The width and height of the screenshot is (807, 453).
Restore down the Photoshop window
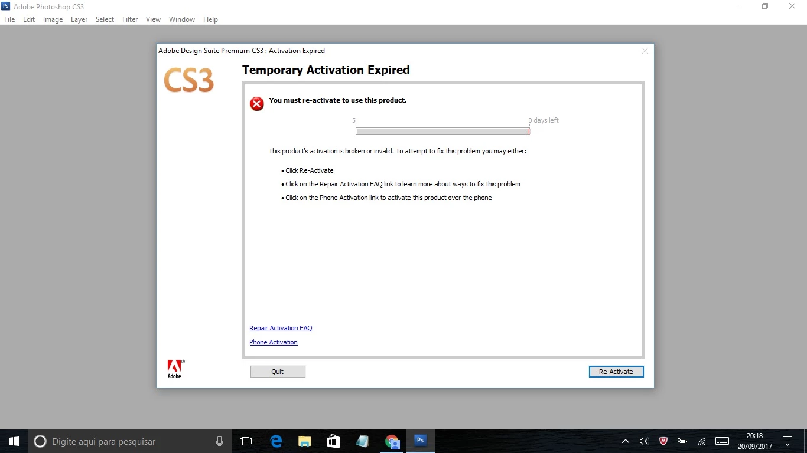point(765,6)
